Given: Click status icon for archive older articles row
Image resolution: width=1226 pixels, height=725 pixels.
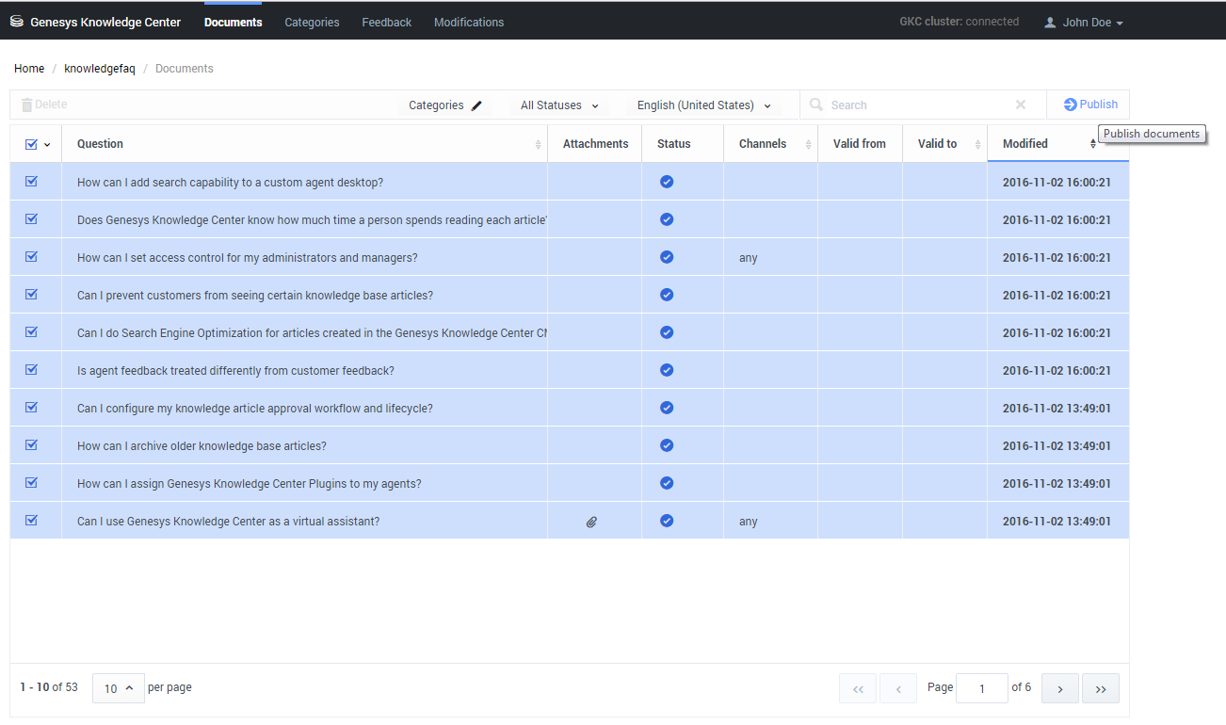Looking at the screenshot, I should click(667, 444).
